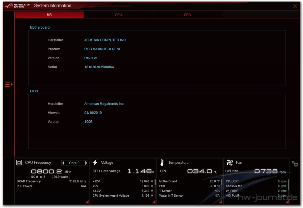
Task: Expand Fan panel corner triangle
Action: click(287, 201)
